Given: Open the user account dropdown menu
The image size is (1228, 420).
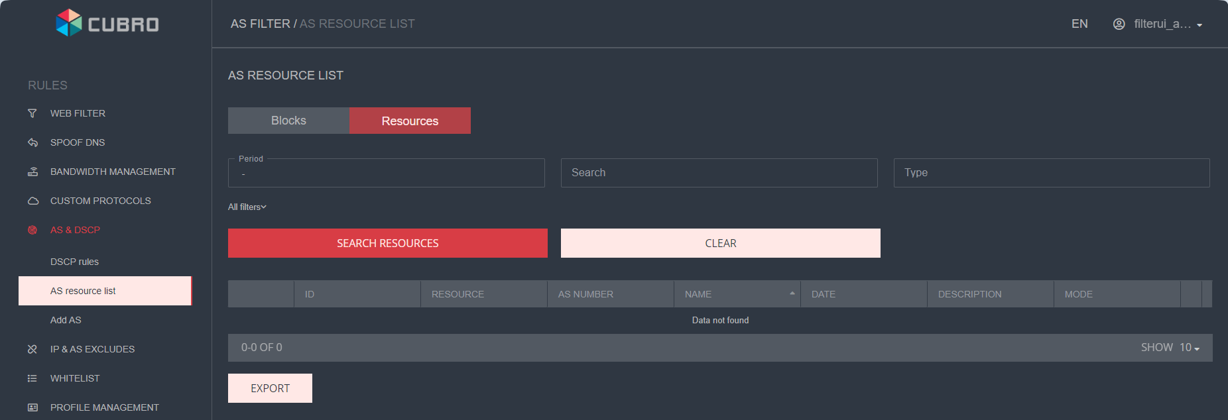Looking at the screenshot, I should (1158, 24).
